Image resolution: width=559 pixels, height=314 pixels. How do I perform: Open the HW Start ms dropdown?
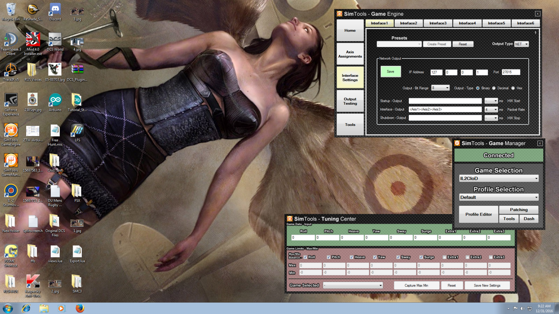pos(491,101)
